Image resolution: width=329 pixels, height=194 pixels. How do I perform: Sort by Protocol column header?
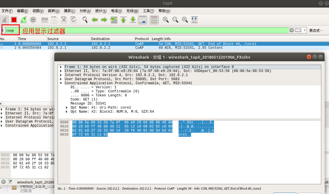click(x=143, y=39)
